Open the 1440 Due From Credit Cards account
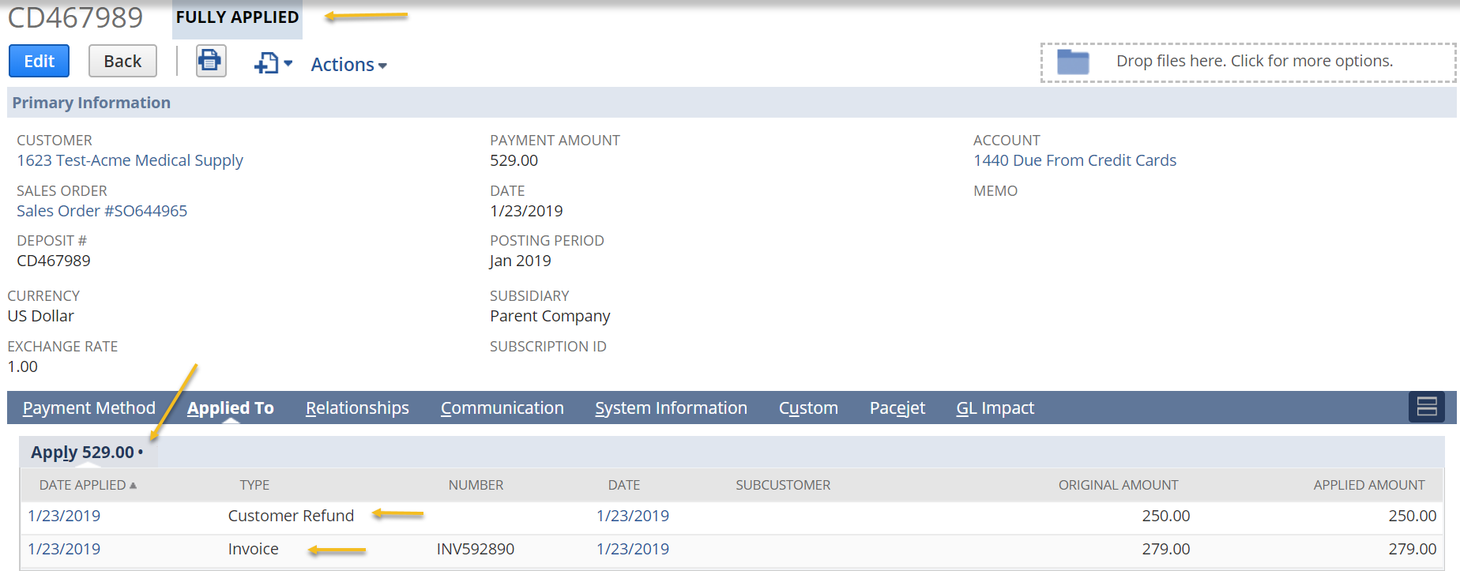Viewport: 1460px width, 571px height. (x=1074, y=160)
